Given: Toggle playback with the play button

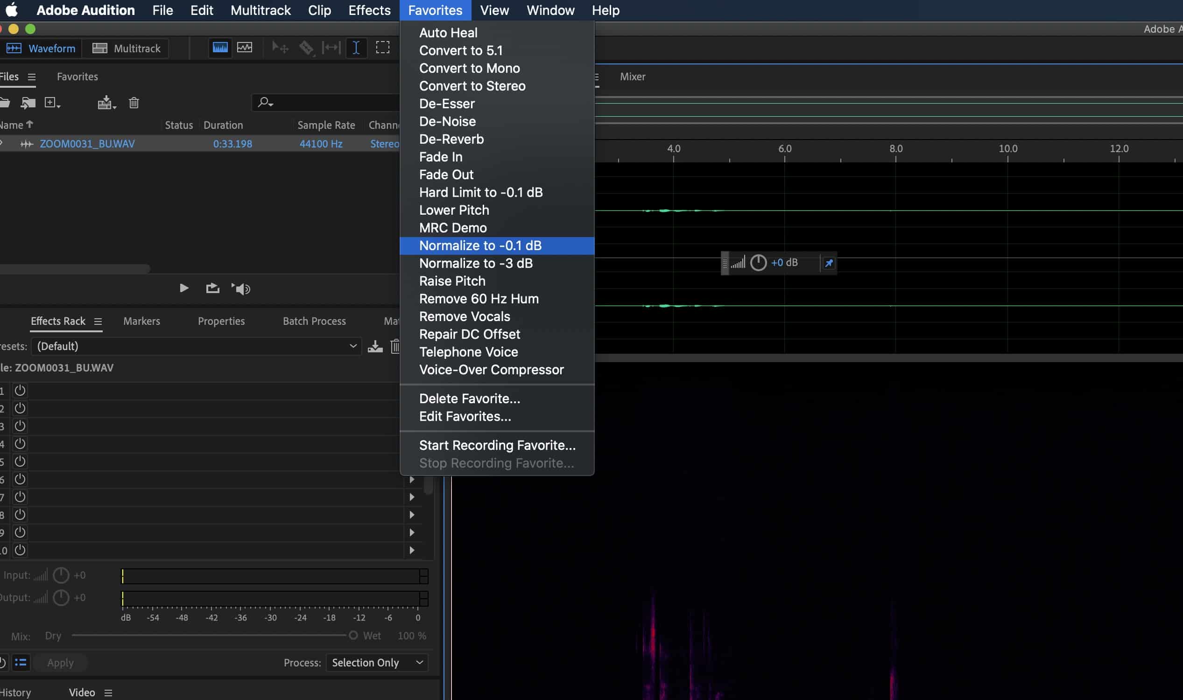Looking at the screenshot, I should pos(184,288).
